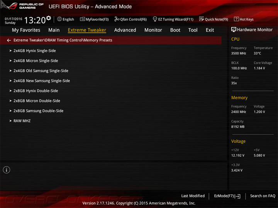Start EZ Tuning Wizard(F11) label
Screen dimensions: 278x208
point(176,19)
